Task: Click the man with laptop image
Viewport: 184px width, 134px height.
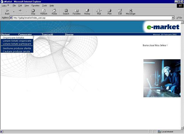Action: [162, 78]
